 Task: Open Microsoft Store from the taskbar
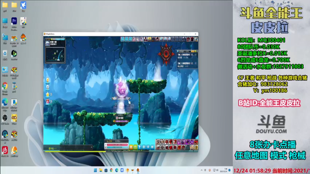106,170
